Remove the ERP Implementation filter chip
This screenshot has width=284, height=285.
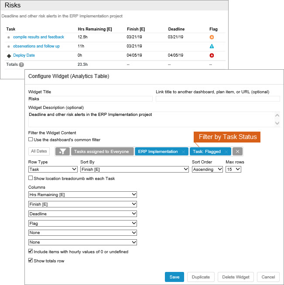point(183,152)
